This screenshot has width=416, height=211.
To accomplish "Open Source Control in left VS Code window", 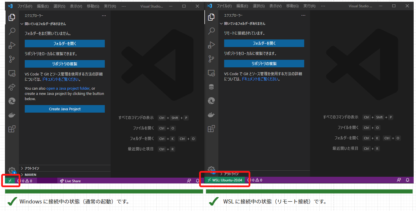I will point(12,59).
